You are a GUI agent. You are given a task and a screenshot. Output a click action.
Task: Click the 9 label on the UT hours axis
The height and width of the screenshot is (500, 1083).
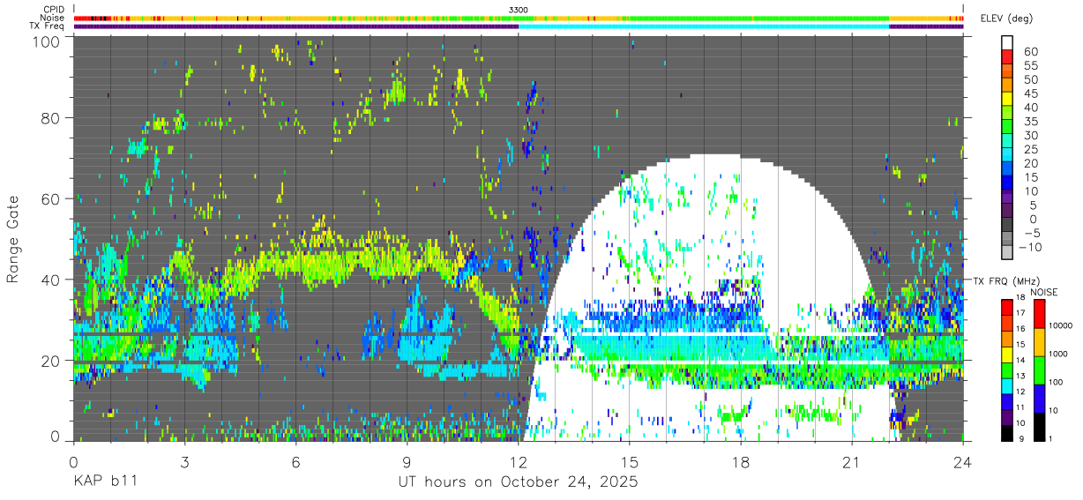click(x=407, y=461)
